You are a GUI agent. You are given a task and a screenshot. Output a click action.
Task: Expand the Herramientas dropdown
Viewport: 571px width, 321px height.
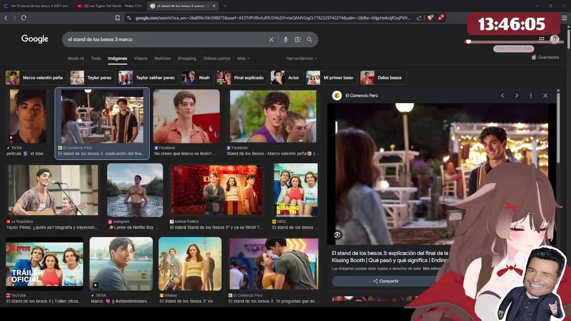tap(302, 58)
